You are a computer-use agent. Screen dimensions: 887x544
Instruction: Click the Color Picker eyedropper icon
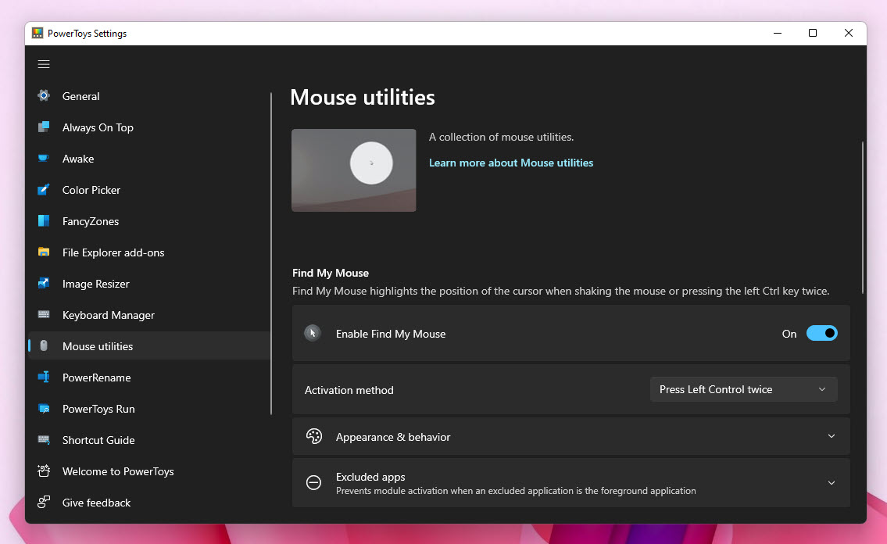pos(44,189)
